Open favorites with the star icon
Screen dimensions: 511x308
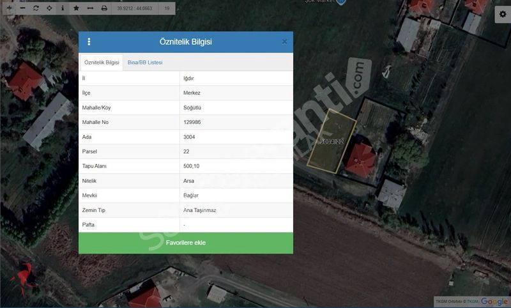[x=76, y=8]
